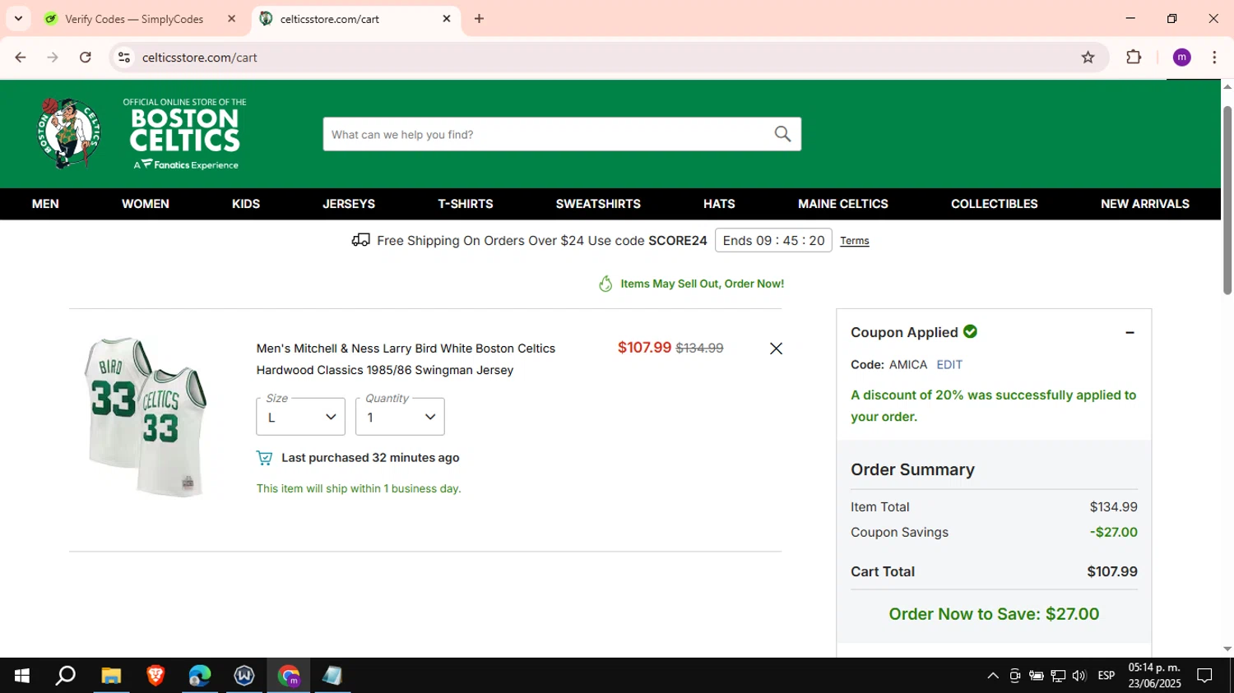
Task: Click the Coupon Savings -$27.00 value
Action: (1114, 532)
